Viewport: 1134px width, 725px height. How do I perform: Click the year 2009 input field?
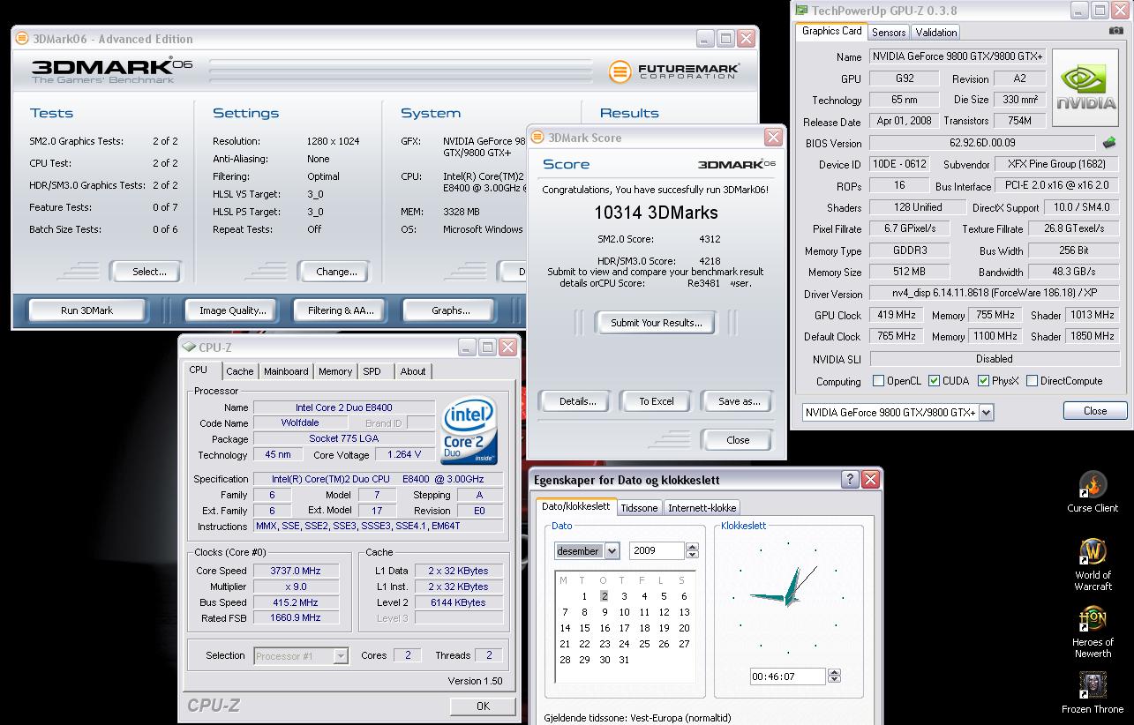click(657, 550)
